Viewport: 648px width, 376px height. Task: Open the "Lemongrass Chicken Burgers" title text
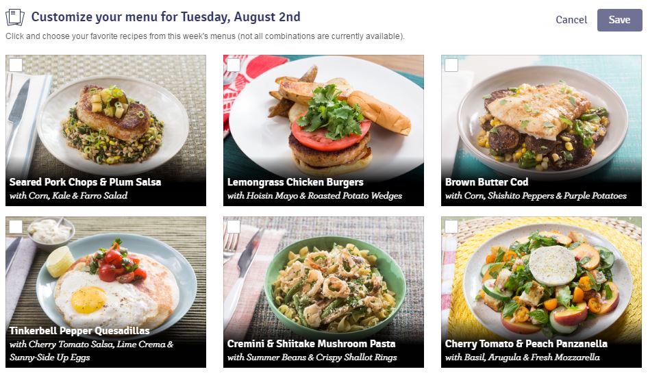[x=295, y=182]
